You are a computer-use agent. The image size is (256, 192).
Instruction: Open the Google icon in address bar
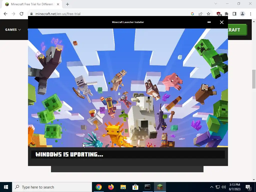tap(192, 14)
